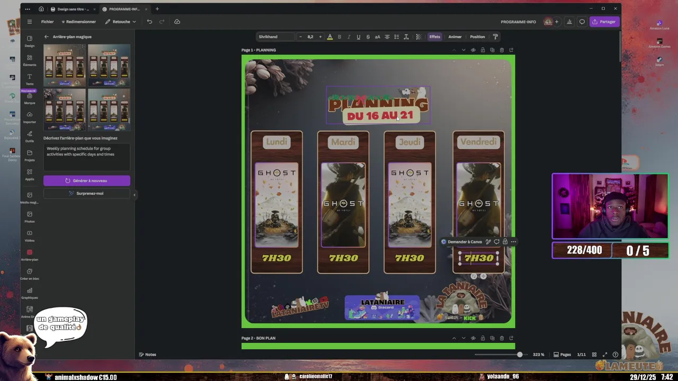This screenshot has width=678, height=381.
Task: Open the Éléments sidebar panel
Action: (x=30, y=60)
